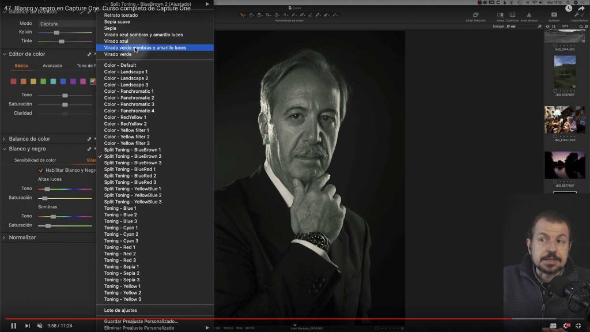The height and width of the screenshot is (332, 590).
Task: Pop out the Editor de color panel
Action: click(x=89, y=54)
